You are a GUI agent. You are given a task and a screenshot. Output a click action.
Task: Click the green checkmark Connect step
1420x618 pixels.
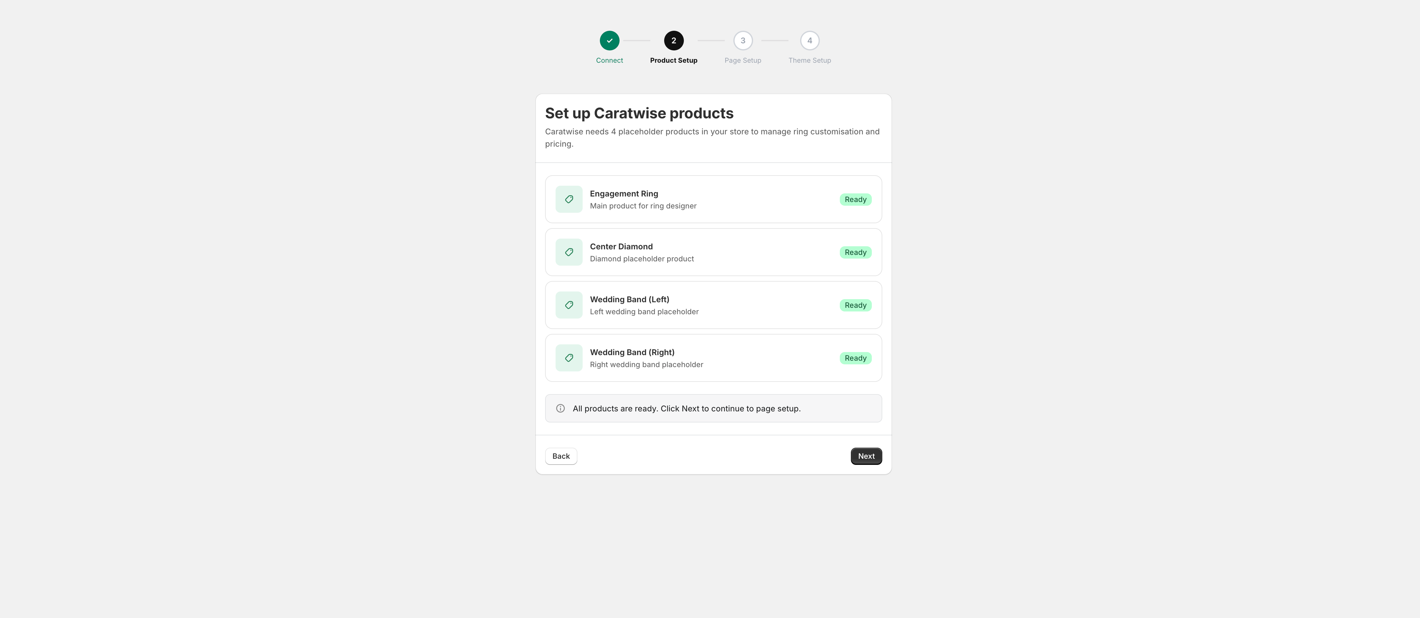coord(610,40)
